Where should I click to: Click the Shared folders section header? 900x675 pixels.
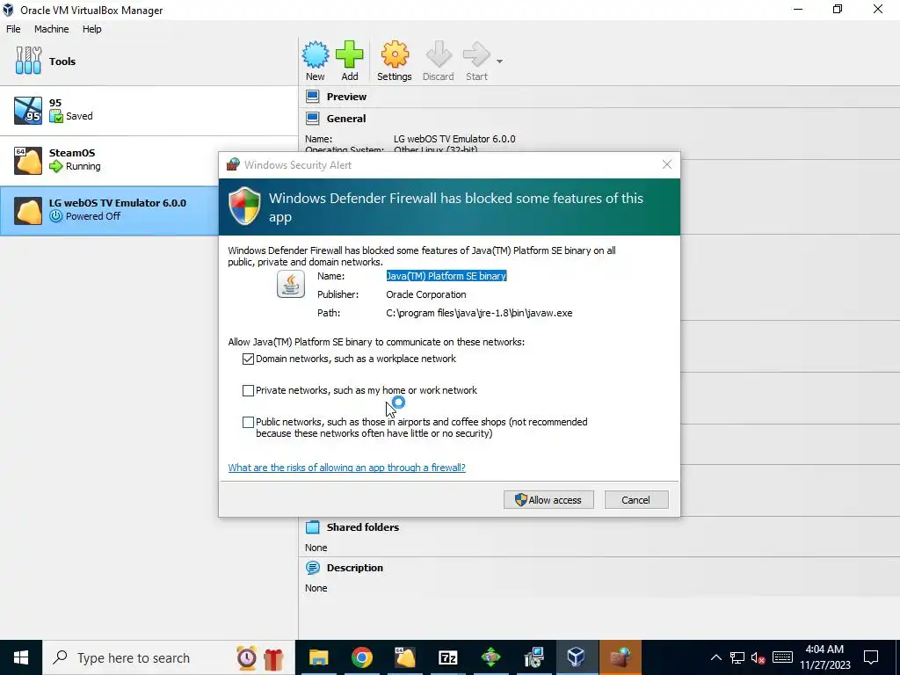(x=363, y=527)
